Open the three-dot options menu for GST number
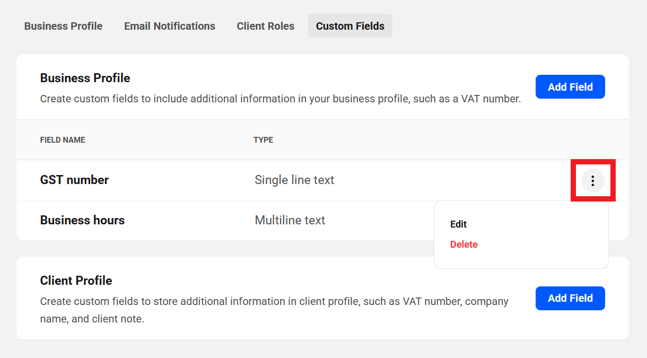The height and width of the screenshot is (358, 647). point(593,180)
